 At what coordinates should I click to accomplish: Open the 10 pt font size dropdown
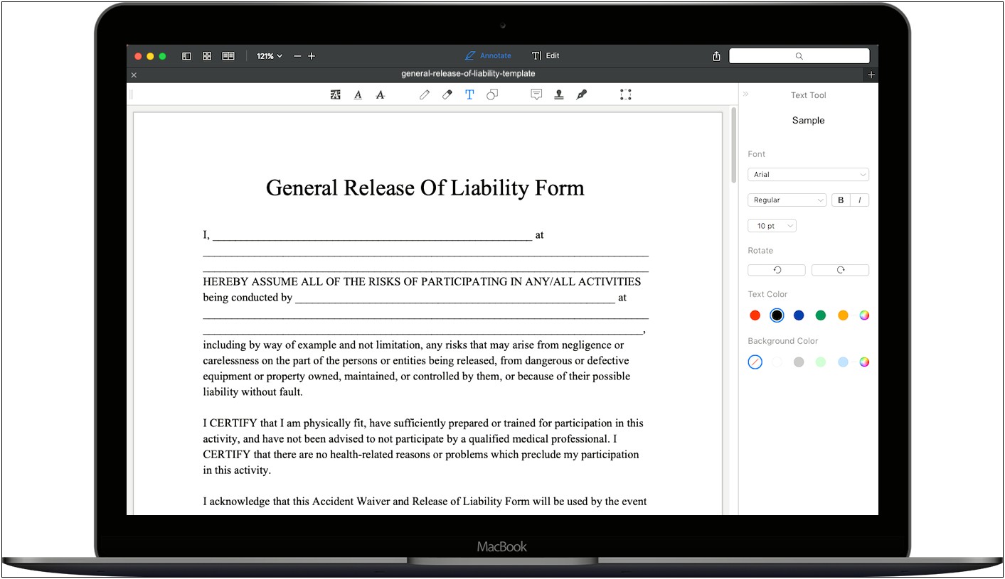[x=772, y=226]
